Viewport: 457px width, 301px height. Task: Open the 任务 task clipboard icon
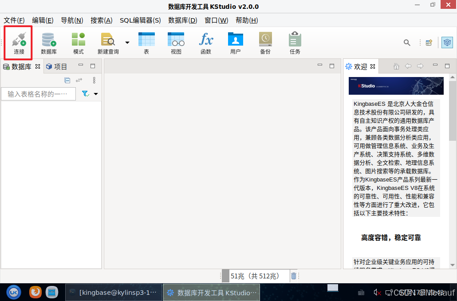(x=295, y=43)
